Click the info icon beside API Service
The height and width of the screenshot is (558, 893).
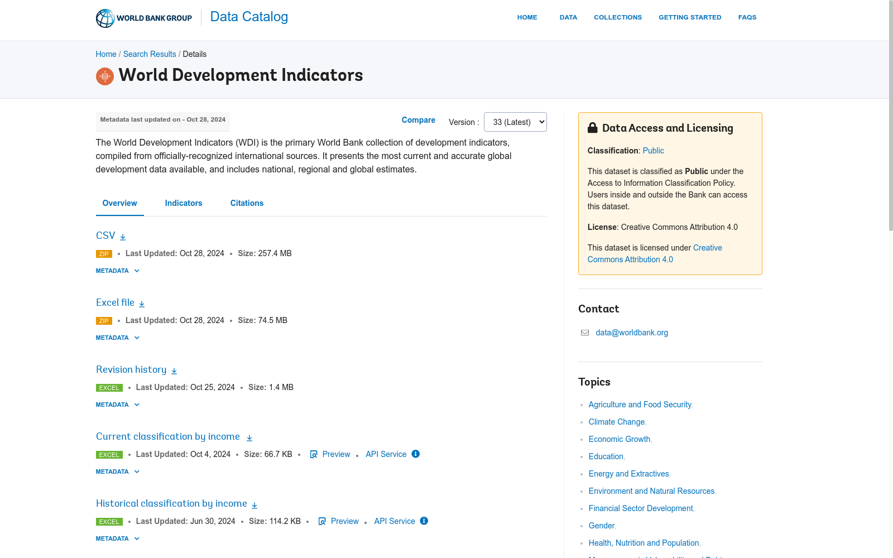[x=415, y=454]
